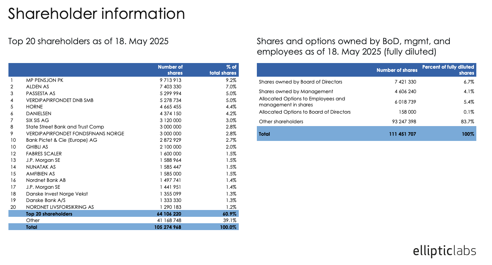Click the PASSESTA AS shareholder
Image resolution: width=492 pixels, height=265 pixels.
40,94
